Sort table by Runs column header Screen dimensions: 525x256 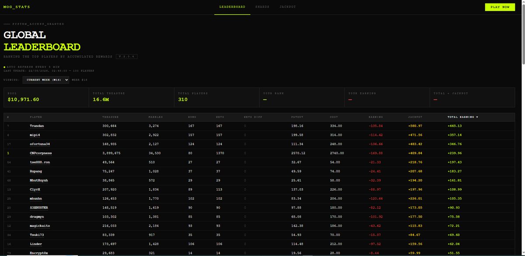(x=191, y=117)
